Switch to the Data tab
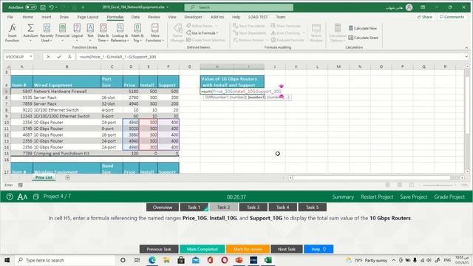Viewport: 473px width, 266px height. [135, 17]
